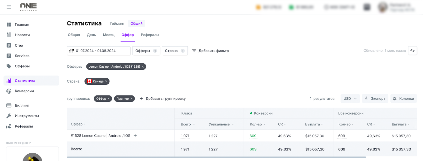The width and height of the screenshot is (423, 161).
Task: Remove the Партнер grouping chip
Action: point(131,99)
